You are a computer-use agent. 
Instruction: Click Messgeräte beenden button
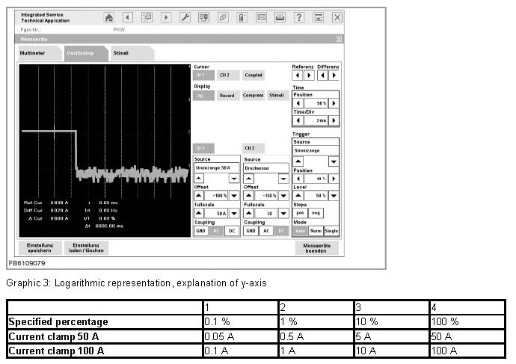coord(316,248)
